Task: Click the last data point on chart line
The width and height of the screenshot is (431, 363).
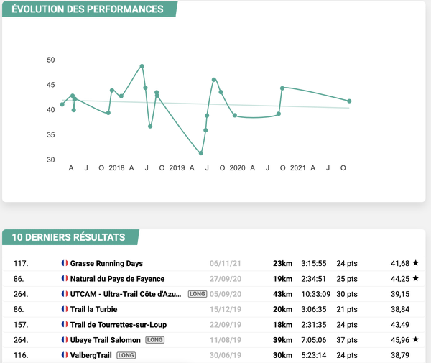Action: pyautogui.click(x=349, y=101)
